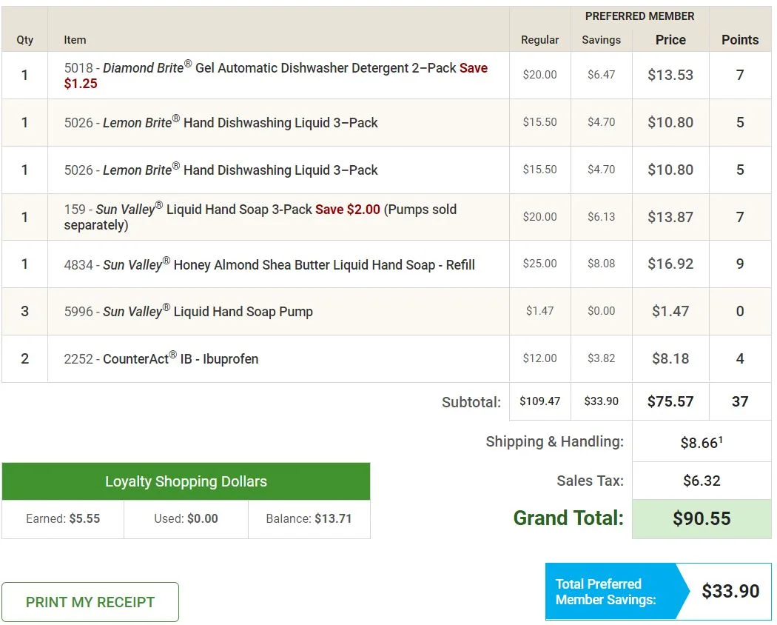The height and width of the screenshot is (625, 777).
Task: Click the Item column header
Action: 75,40
